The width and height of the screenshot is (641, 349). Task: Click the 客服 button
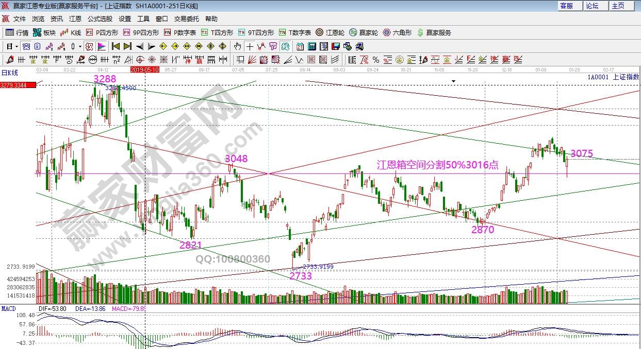pos(567,6)
